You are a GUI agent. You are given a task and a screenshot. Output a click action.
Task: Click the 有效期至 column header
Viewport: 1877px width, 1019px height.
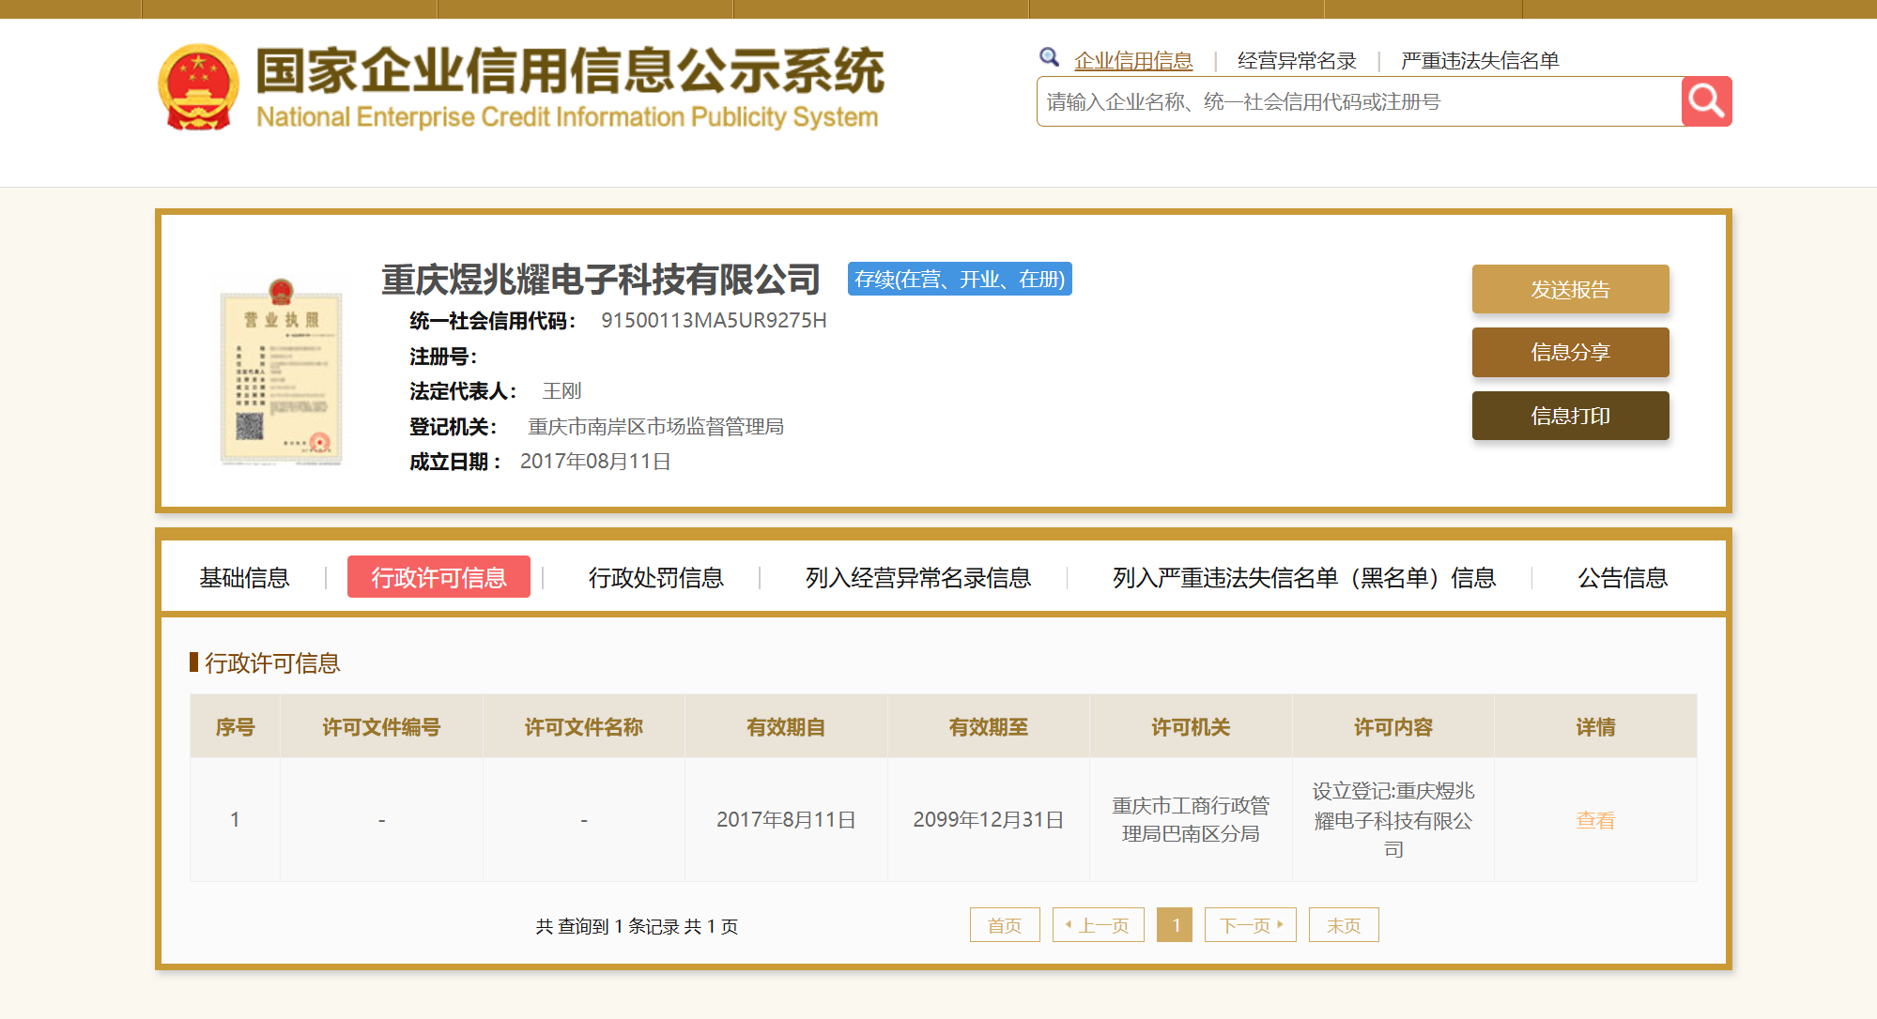[989, 726]
